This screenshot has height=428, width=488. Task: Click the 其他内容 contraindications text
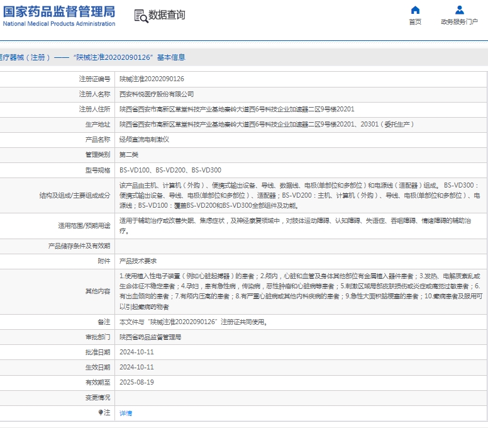click(x=301, y=291)
